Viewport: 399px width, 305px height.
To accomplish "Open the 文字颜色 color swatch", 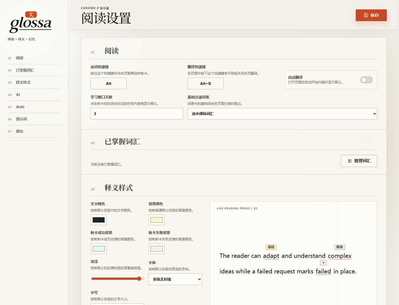I will coord(99,220).
